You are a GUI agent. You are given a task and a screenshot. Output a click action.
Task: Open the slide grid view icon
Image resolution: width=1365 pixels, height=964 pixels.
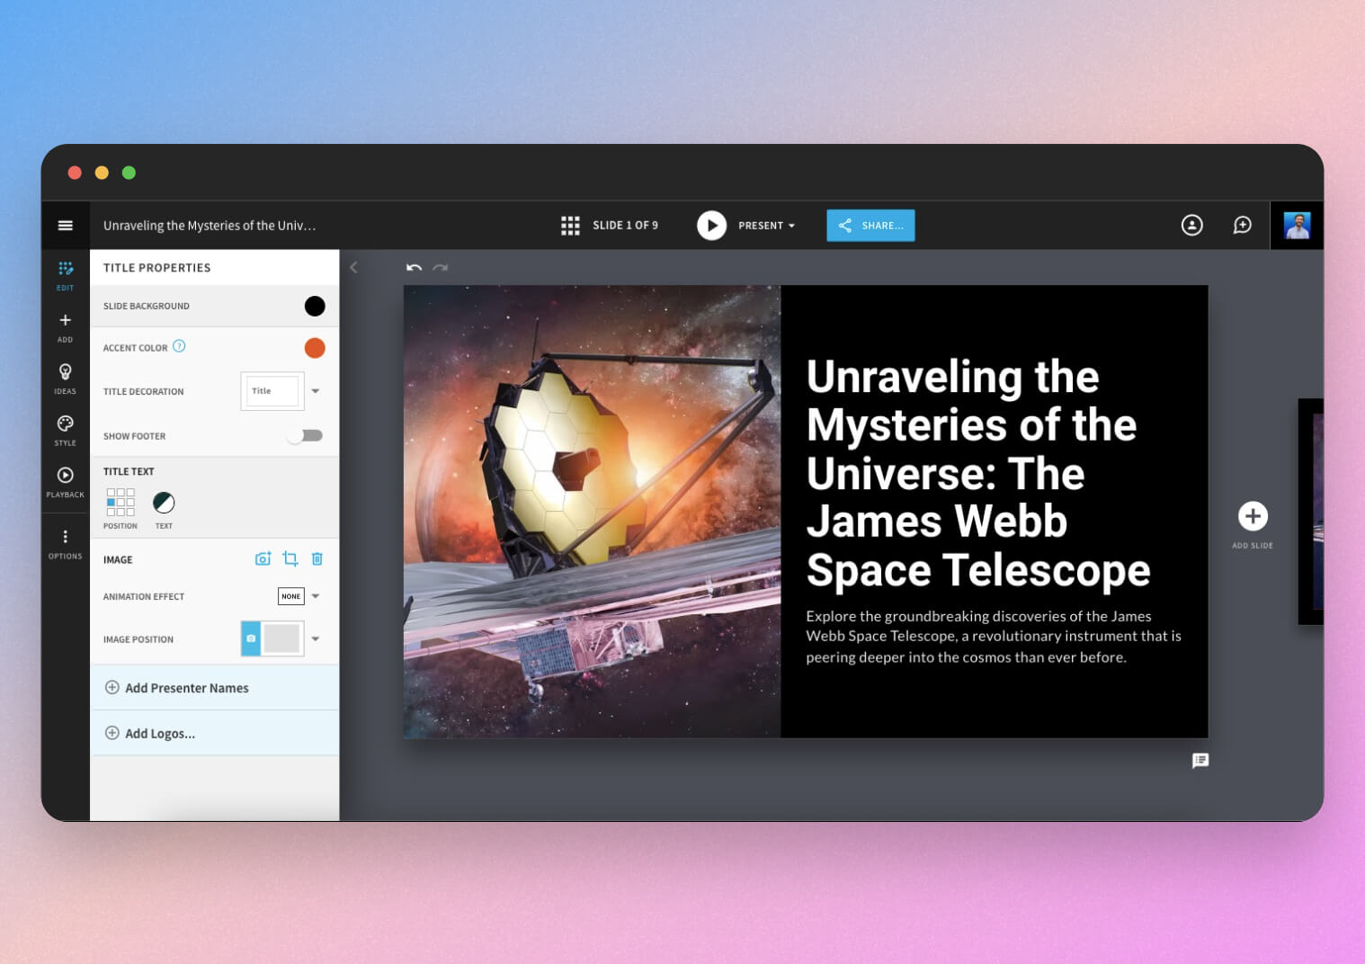click(x=570, y=225)
